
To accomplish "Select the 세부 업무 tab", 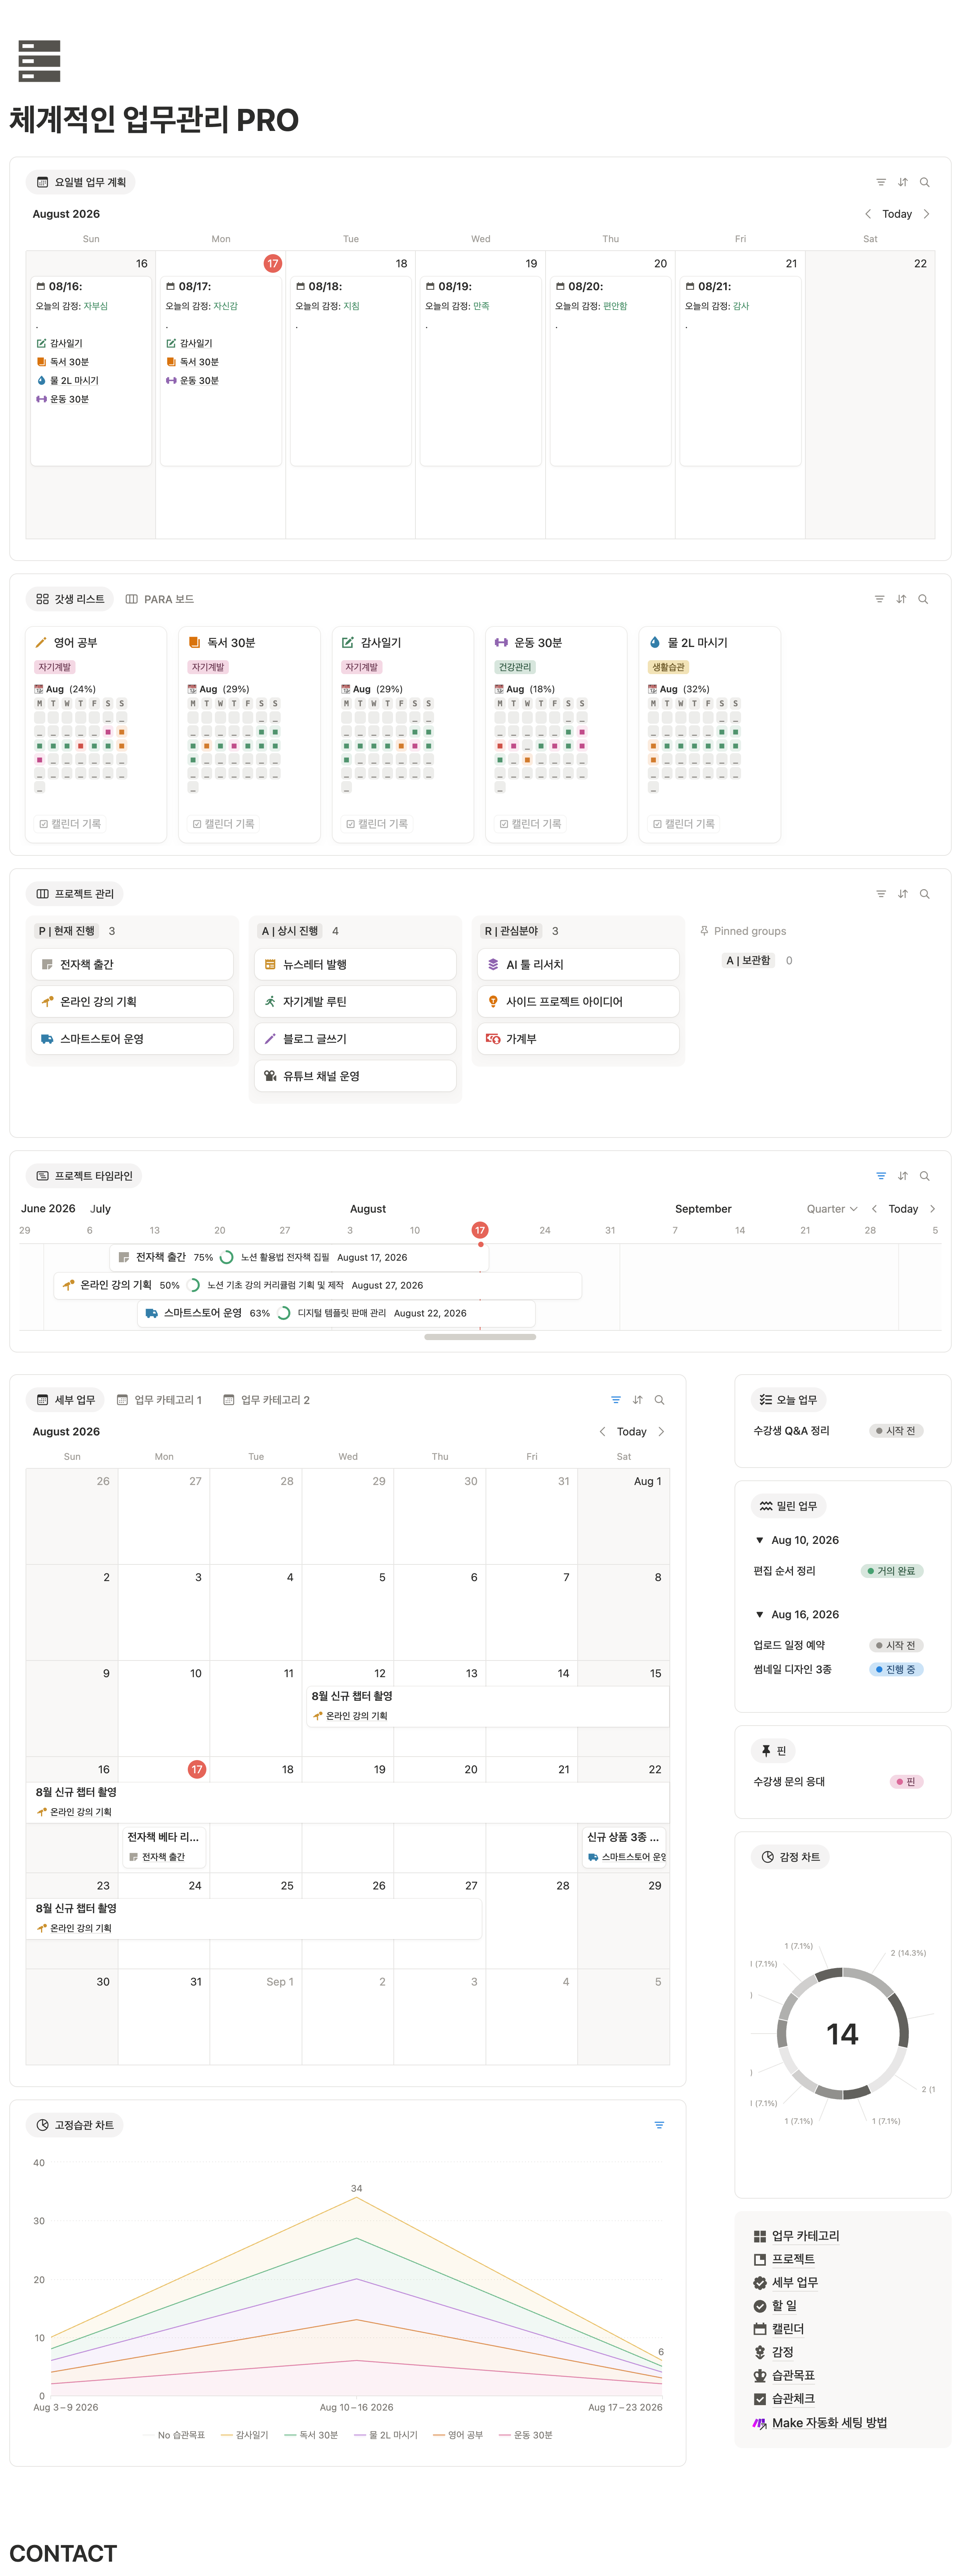I will pyautogui.click(x=66, y=1400).
